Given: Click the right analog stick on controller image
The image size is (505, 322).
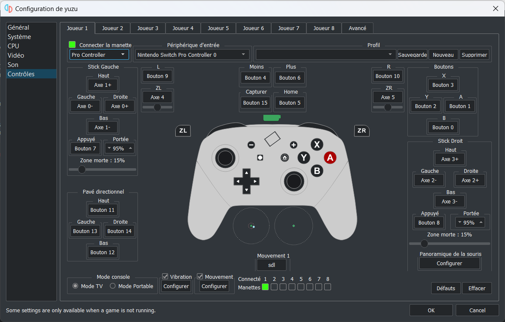Looking at the screenshot, I should point(294,181).
